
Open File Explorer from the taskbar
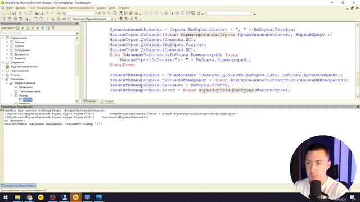pyautogui.click(x=17, y=197)
